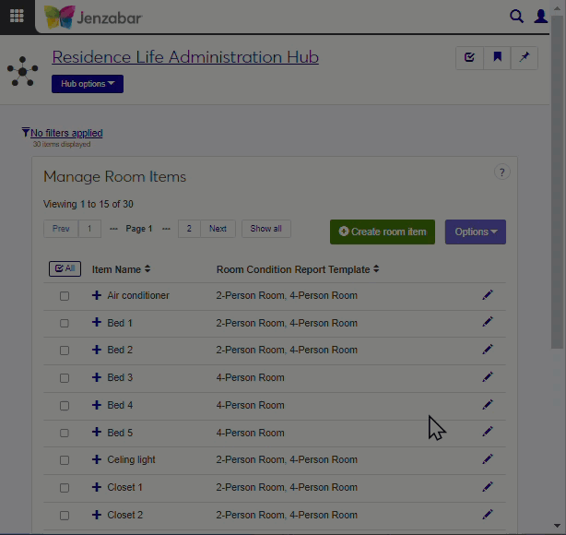Viewport: 566px width, 535px height.
Task: Click the search magnifier icon
Action: 516,17
